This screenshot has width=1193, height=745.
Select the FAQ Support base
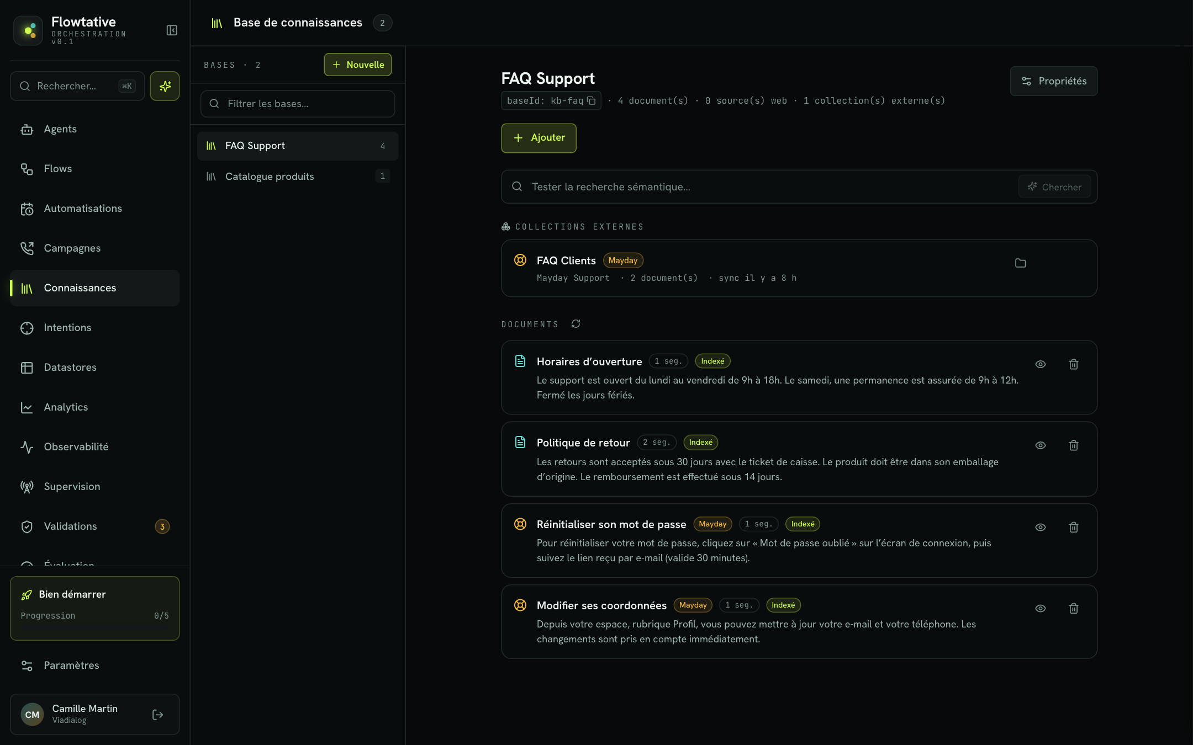click(x=297, y=146)
